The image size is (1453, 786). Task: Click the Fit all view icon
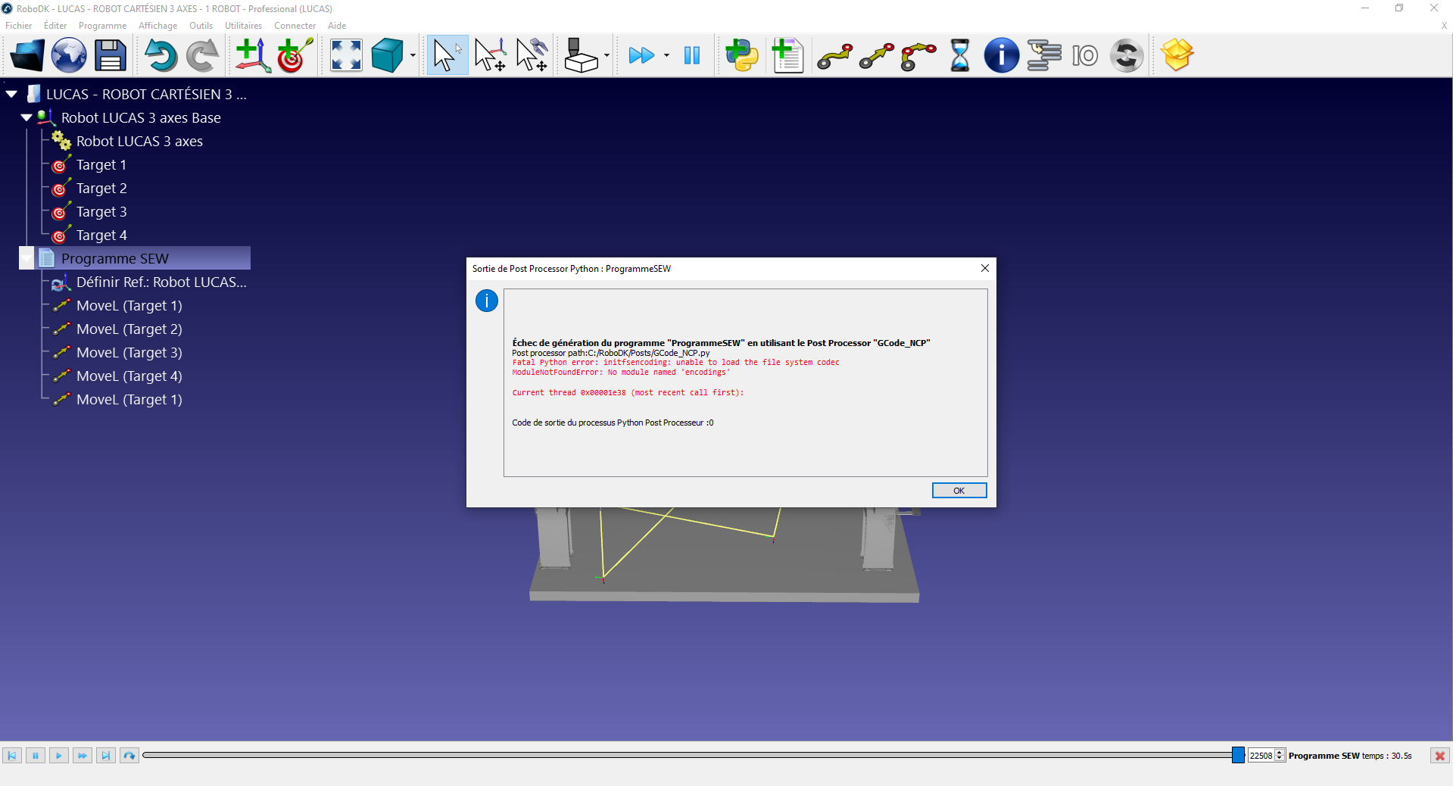click(x=346, y=55)
